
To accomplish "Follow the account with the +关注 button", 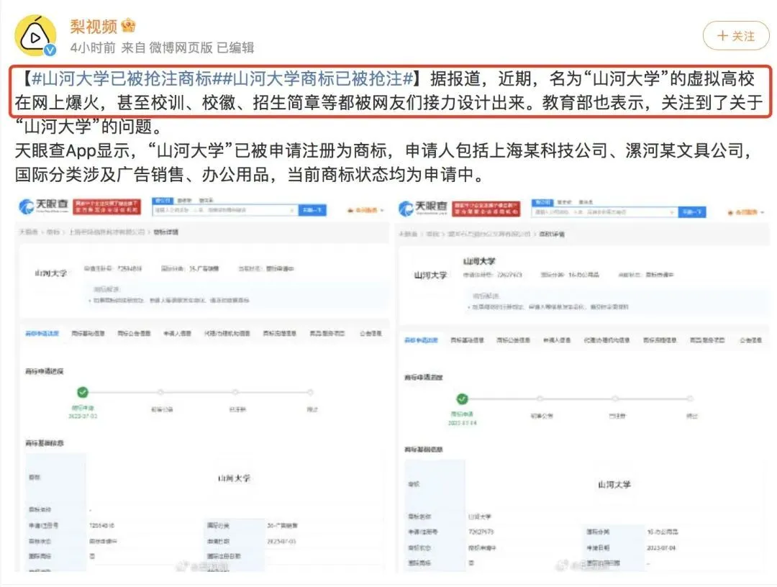I will [736, 36].
